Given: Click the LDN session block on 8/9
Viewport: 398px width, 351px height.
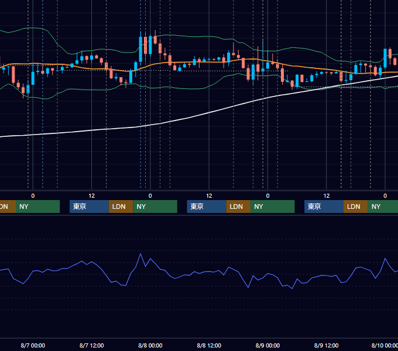Looking at the screenshot, I should pyautogui.click(x=356, y=207).
